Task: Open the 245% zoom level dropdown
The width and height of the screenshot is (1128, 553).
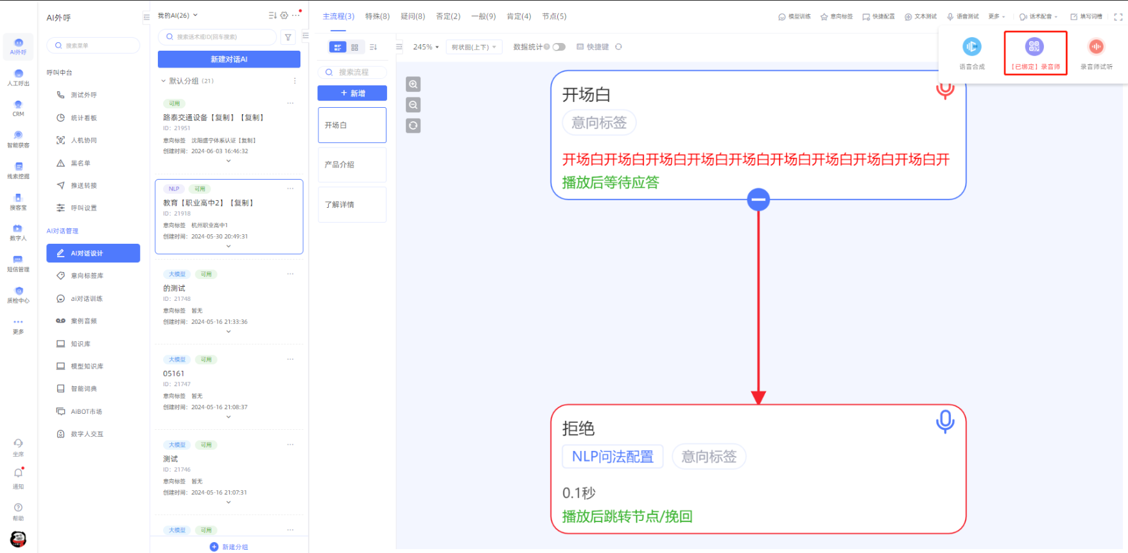Action: coord(426,47)
